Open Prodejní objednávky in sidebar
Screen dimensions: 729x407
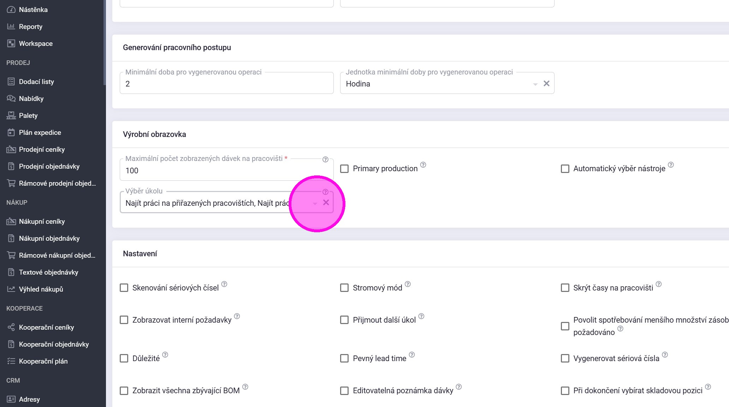tap(49, 166)
